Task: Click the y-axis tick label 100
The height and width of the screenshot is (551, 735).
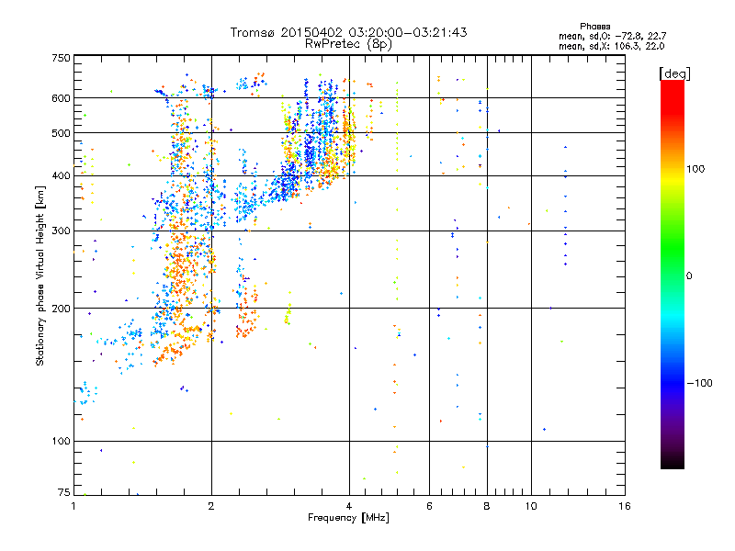Action: pos(61,442)
